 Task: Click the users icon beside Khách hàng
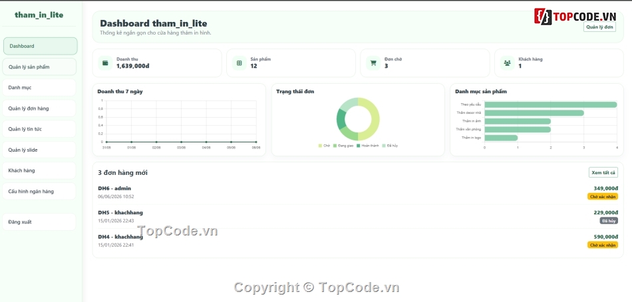click(x=507, y=63)
